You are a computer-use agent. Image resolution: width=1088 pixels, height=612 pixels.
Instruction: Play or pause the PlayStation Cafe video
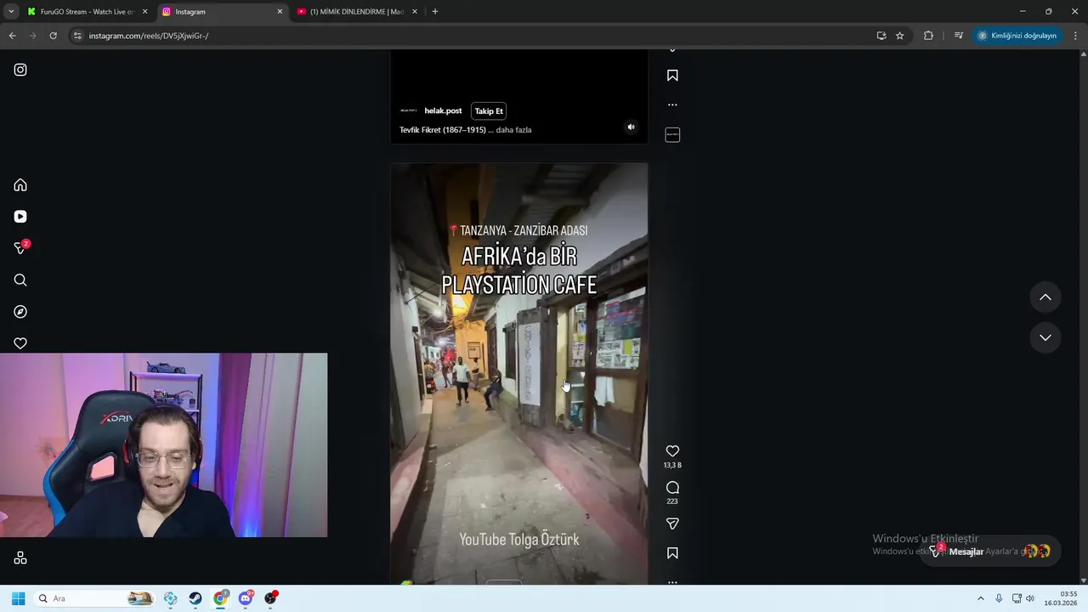[x=518, y=374]
